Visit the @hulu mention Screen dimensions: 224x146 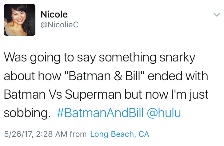tap(164, 113)
